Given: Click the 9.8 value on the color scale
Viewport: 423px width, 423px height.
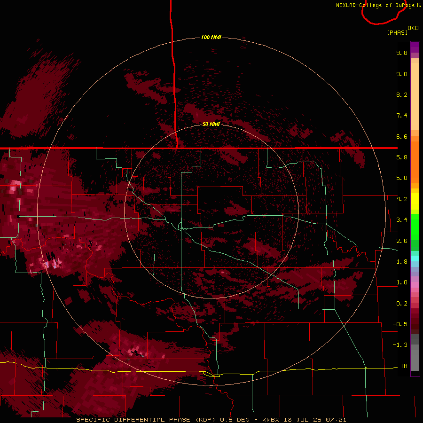Looking at the screenshot, I should tap(402, 53).
